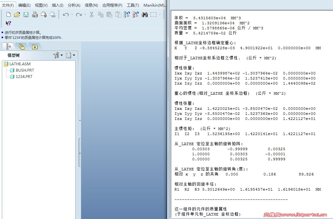Click the 平均密度 average density line
This screenshot has width=333, height=219.
[219, 28]
